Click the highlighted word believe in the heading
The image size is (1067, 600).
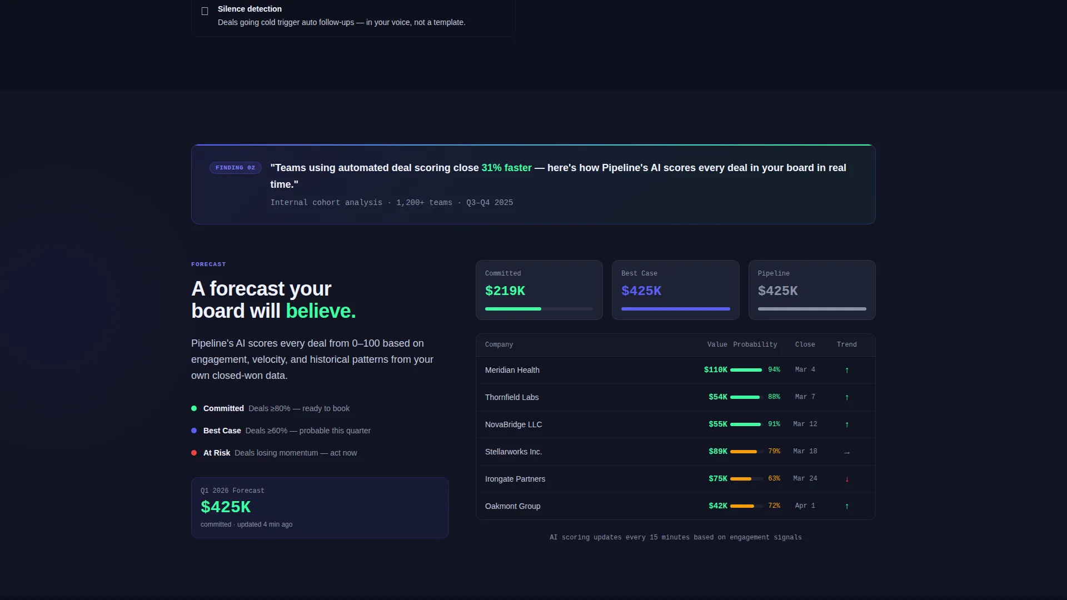pos(321,311)
